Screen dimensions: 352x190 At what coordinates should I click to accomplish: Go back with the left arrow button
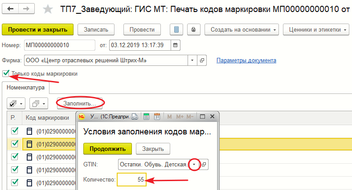(10, 9)
